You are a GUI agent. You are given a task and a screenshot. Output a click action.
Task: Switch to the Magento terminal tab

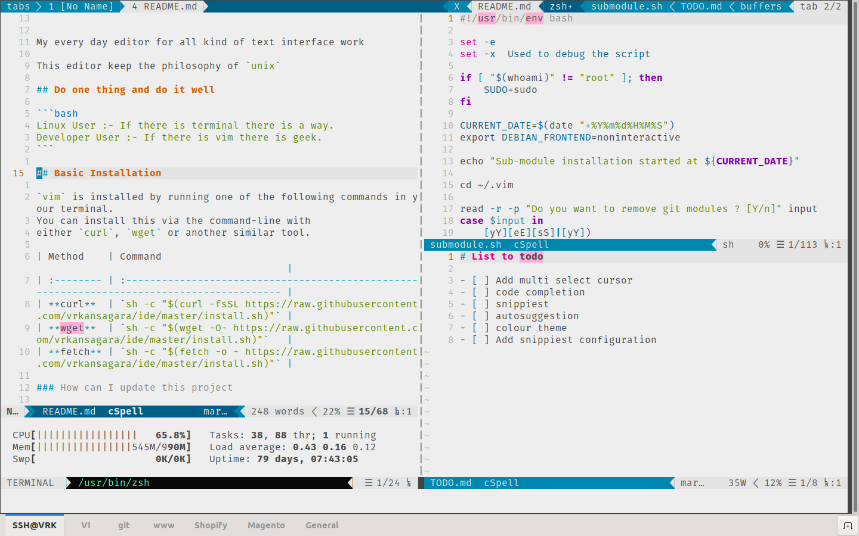pyautogui.click(x=267, y=525)
